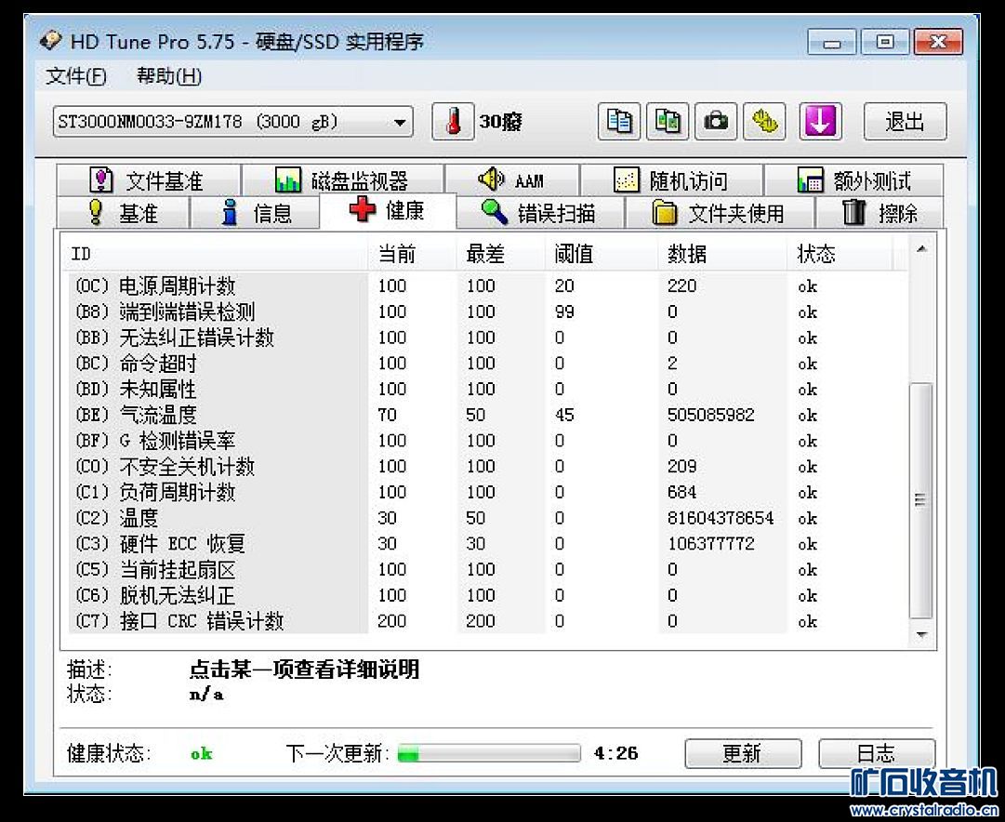The image size is (1005, 822).
Task: Click the green health status ok text
Action: [201, 753]
